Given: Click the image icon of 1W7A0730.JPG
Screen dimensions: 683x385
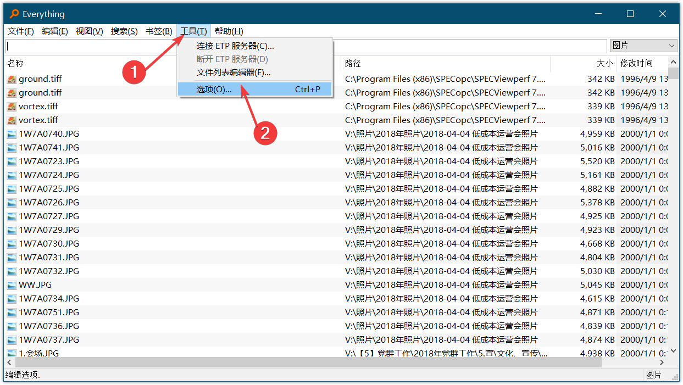Looking at the screenshot, I should pyautogui.click(x=12, y=243).
